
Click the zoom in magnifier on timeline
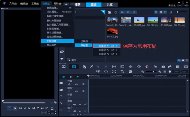click(160, 72)
